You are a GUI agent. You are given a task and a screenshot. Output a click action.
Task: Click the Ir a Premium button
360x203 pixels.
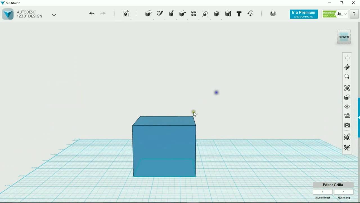pos(304,14)
